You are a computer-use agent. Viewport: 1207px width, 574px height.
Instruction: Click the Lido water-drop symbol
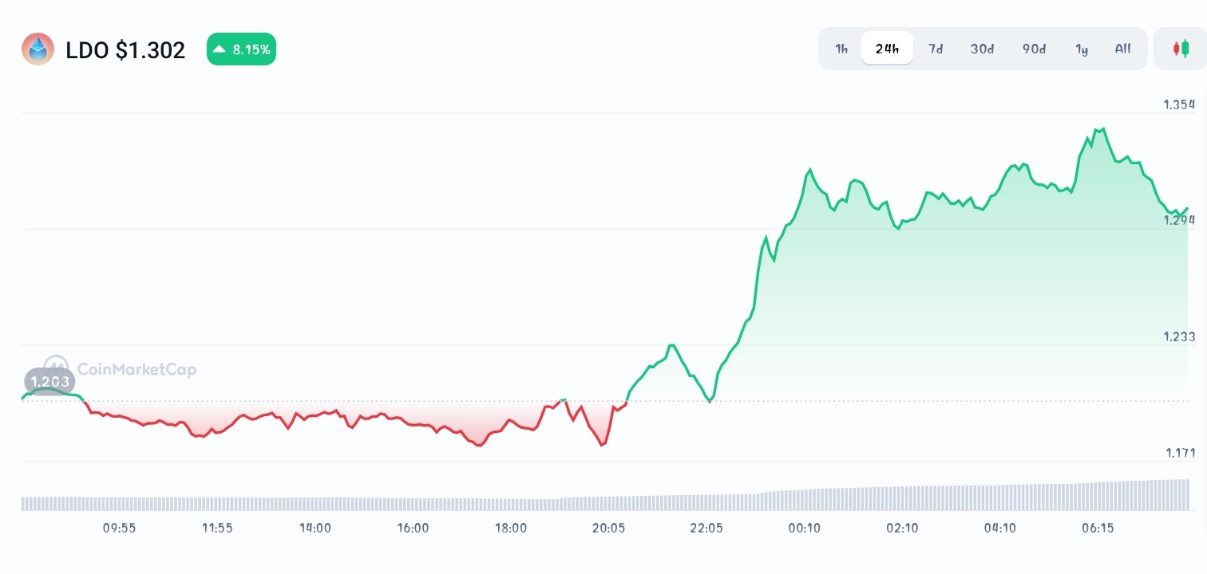tap(38, 49)
